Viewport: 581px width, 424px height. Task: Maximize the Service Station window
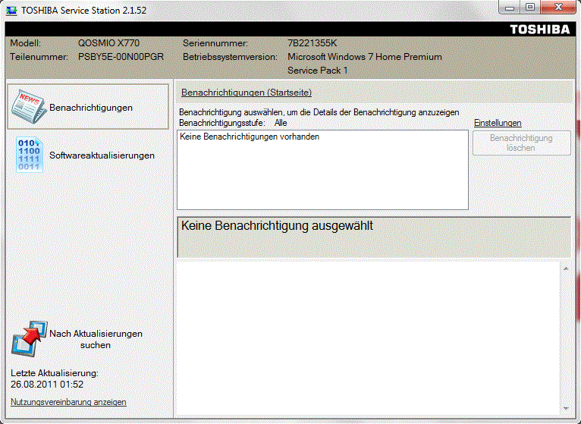pos(530,8)
